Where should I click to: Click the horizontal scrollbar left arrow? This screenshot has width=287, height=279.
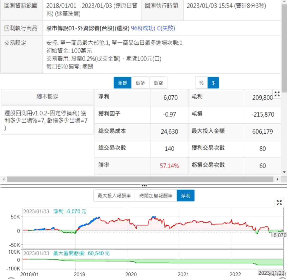(x=3, y=179)
